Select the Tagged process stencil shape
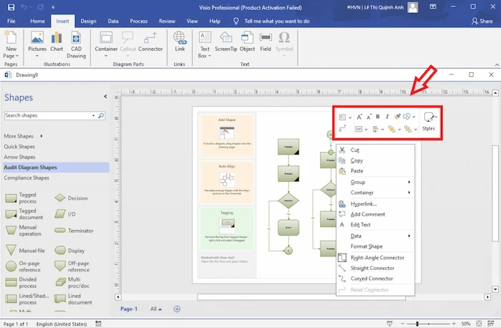Screen dimensions: 501x328 pyautogui.click(x=21, y=198)
